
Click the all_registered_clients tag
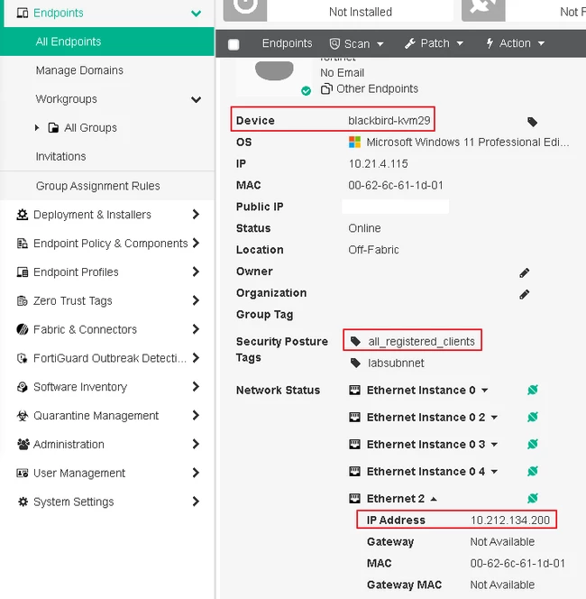coord(421,341)
